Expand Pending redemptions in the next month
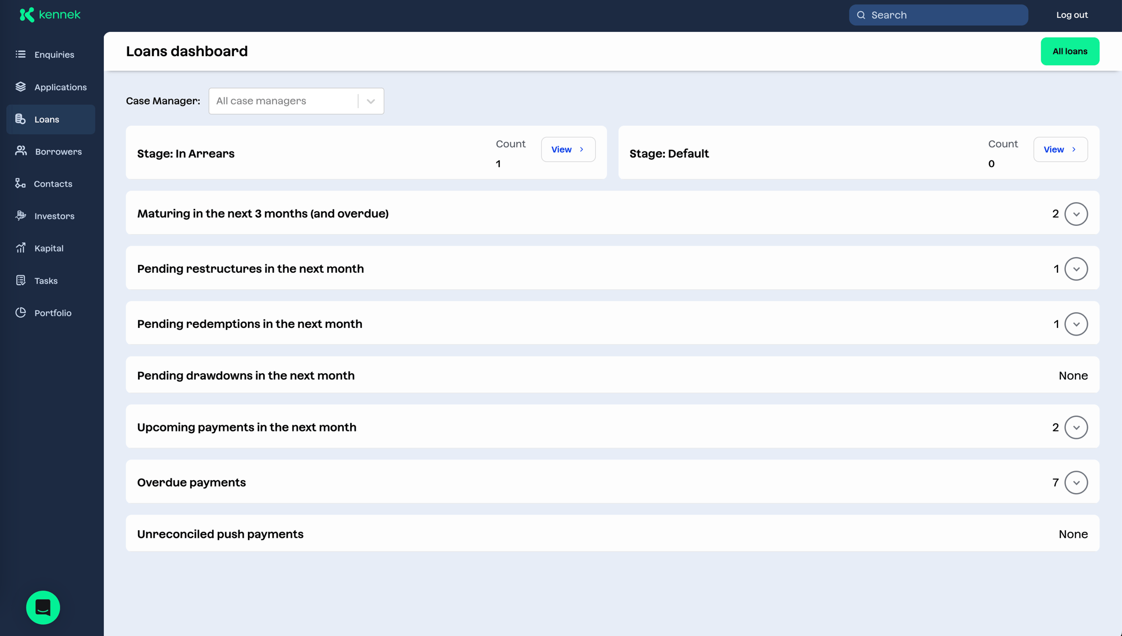 [1076, 324]
